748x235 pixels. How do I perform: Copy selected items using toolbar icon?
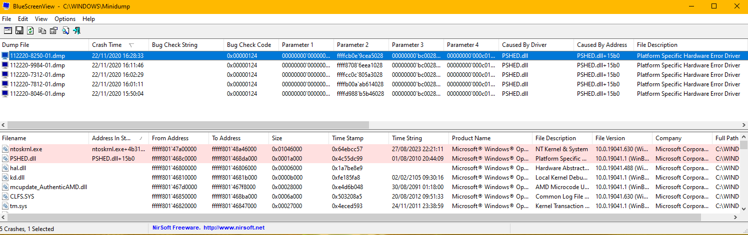point(42,30)
